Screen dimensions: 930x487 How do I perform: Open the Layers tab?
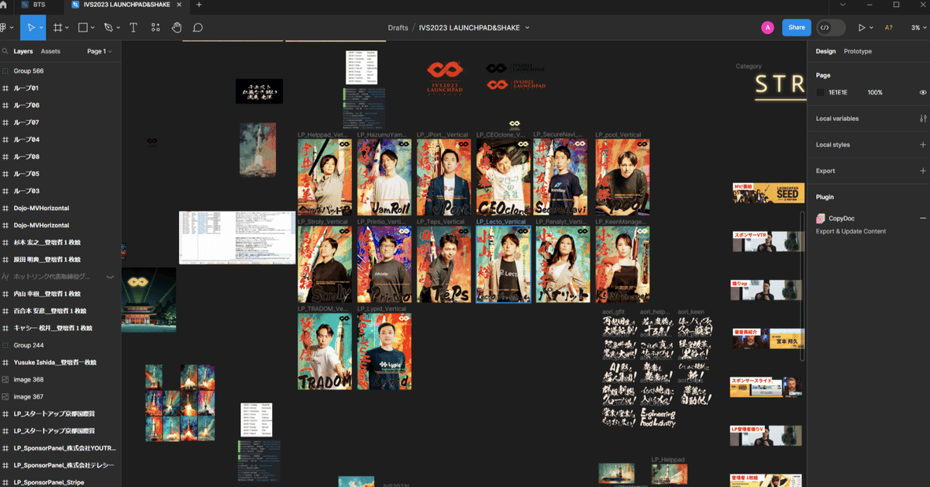23,51
